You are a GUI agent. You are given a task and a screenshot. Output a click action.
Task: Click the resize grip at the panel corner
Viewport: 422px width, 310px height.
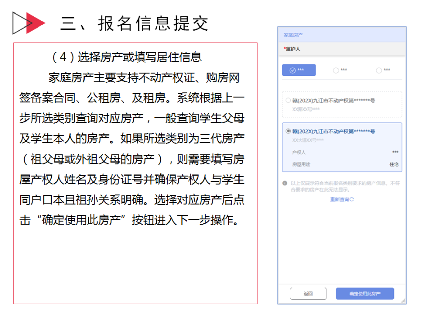[x=403, y=301]
